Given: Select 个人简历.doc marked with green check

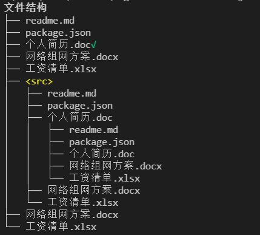Looking at the screenshot, I should 58,45.
